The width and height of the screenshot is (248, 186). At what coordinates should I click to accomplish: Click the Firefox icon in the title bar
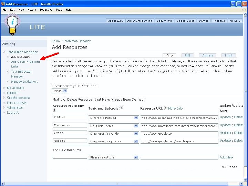3,4
